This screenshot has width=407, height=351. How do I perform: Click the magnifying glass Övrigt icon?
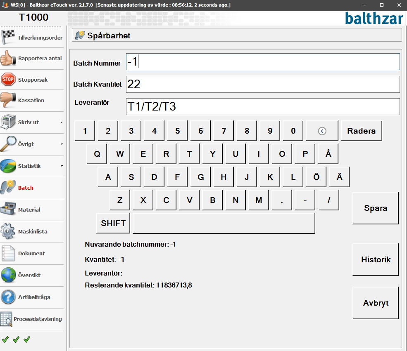coord(8,144)
